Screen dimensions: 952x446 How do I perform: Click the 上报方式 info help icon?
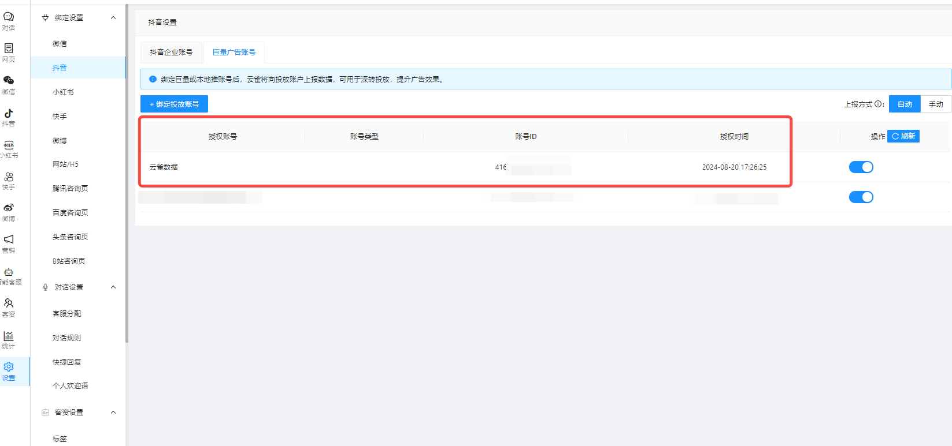[878, 104]
